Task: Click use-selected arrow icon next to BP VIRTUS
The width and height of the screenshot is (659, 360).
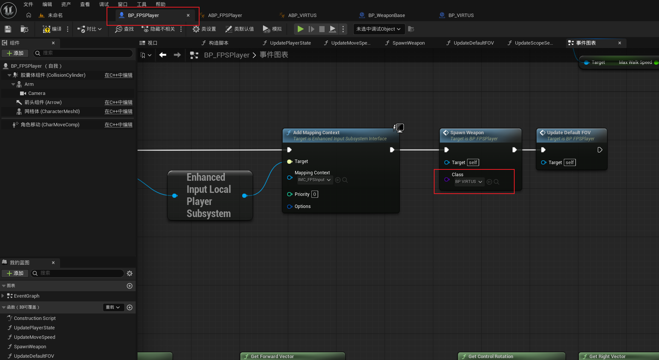Action: [x=489, y=182]
